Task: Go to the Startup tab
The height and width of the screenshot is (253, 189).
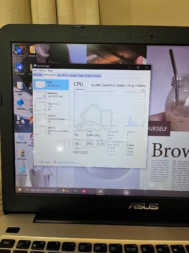Action: click(73, 75)
